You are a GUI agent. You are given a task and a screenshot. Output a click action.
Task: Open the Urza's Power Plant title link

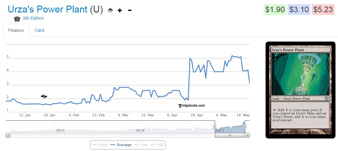click(x=47, y=9)
